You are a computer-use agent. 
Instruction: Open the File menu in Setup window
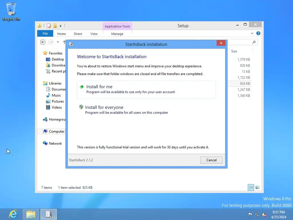[45, 34]
